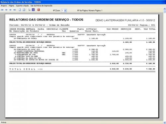This screenshot has height=124, width=166.
Task: Open the Arquivo menu
Action: click(4, 6)
